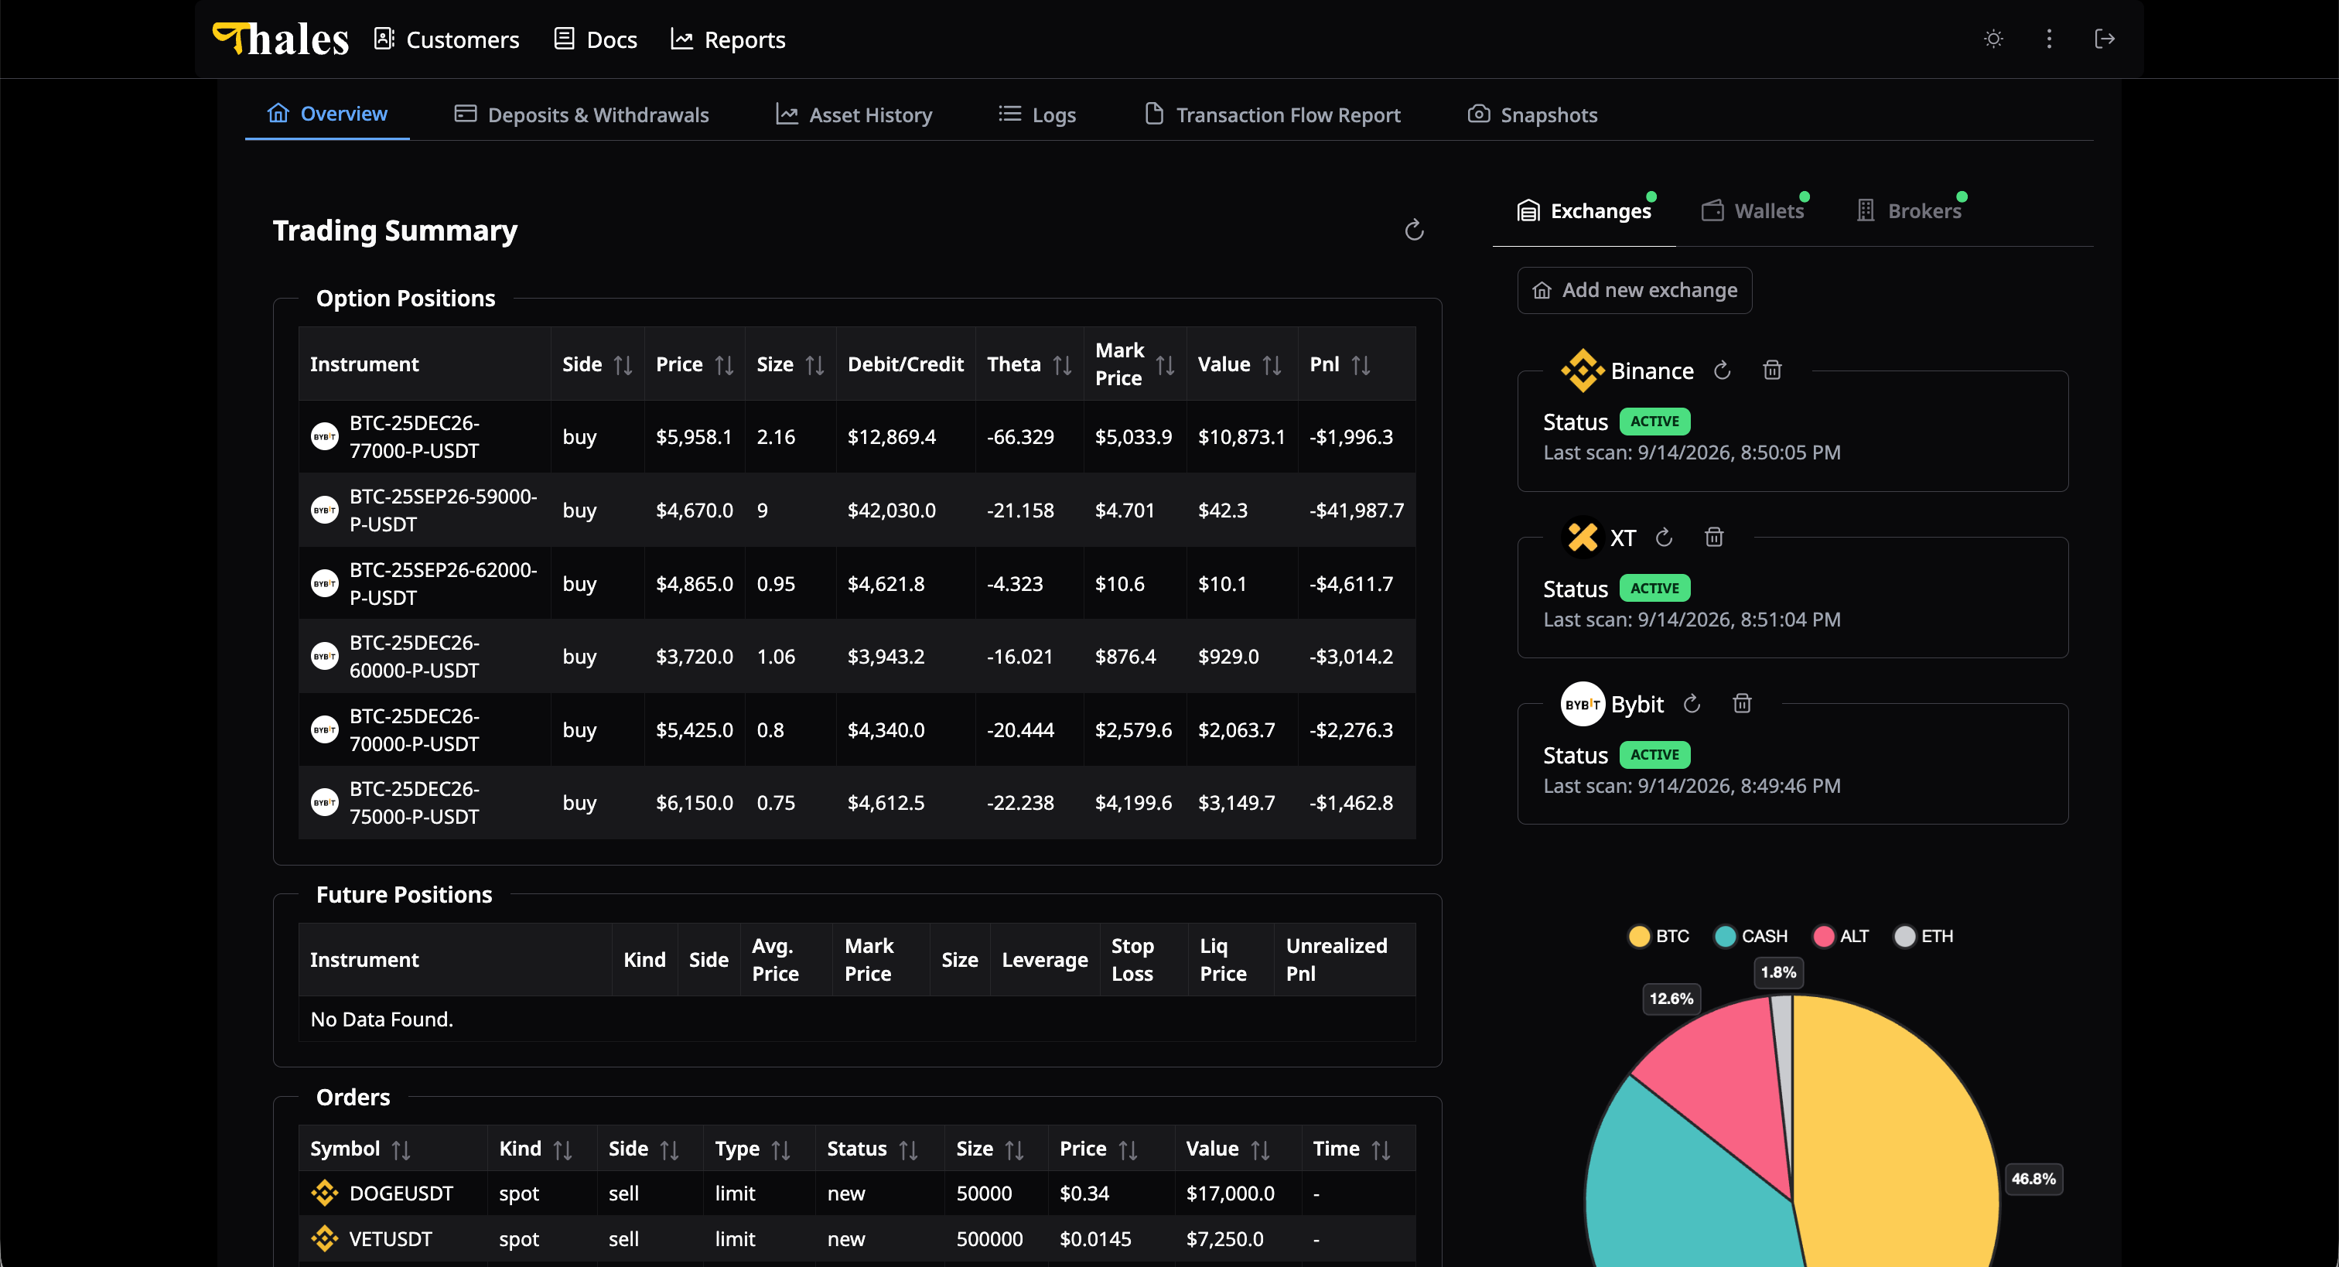Sort orders by Time
2339x1267 pixels.
[1381, 1150]
